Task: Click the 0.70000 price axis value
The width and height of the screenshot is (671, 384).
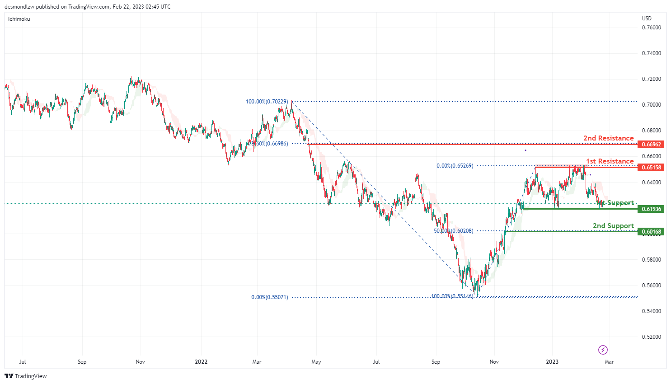Action: coord(652,105)
